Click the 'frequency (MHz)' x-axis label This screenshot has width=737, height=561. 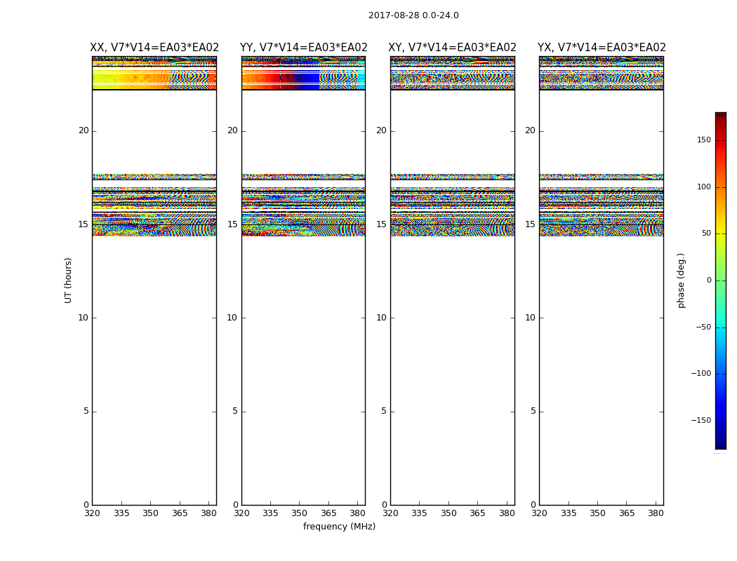point(339,526)
